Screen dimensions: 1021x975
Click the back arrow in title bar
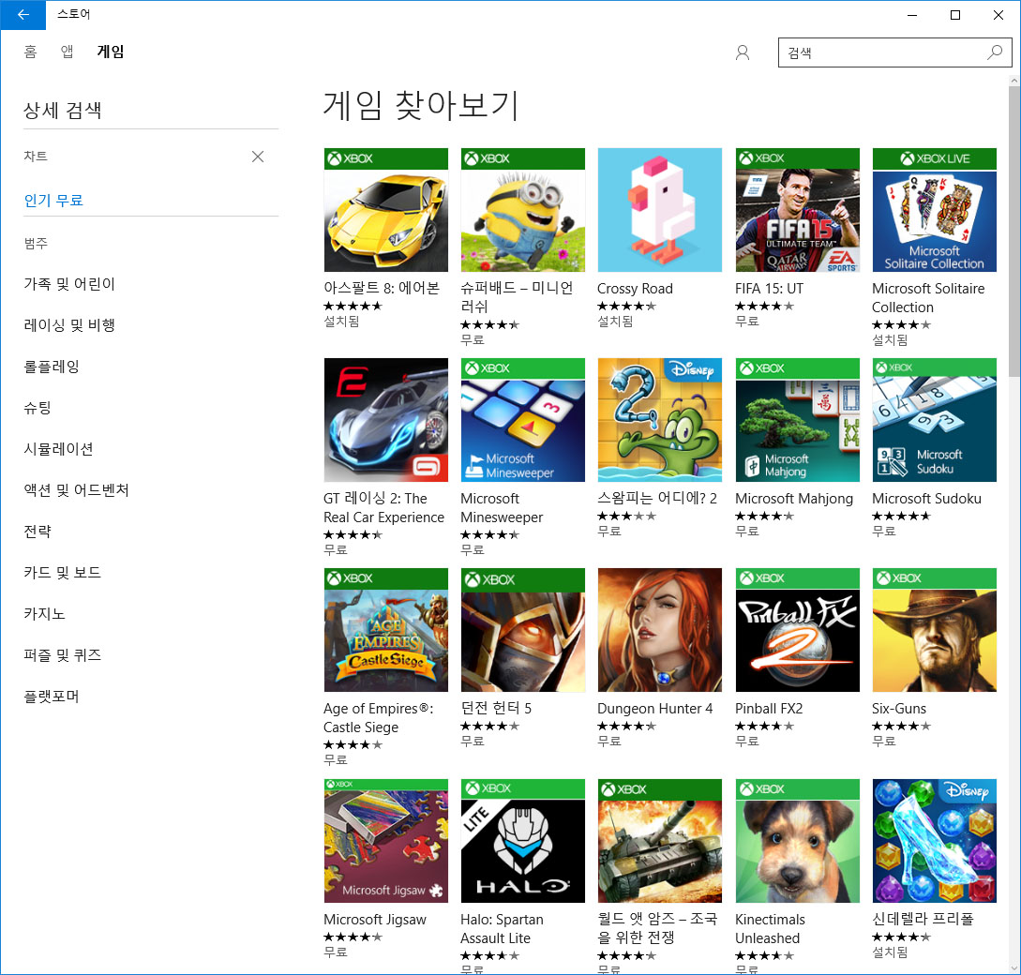point(23,14)
